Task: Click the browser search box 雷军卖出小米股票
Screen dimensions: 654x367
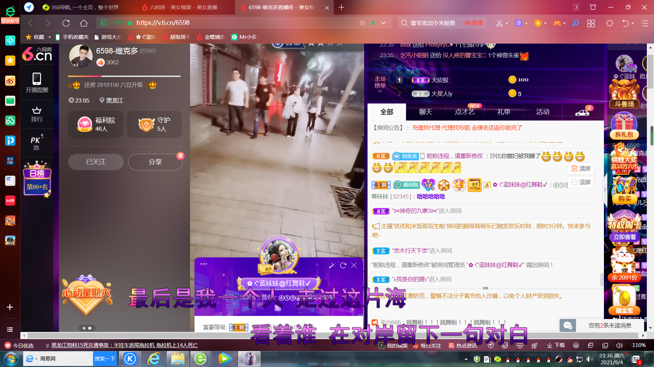Action: [x=433, y=23]
